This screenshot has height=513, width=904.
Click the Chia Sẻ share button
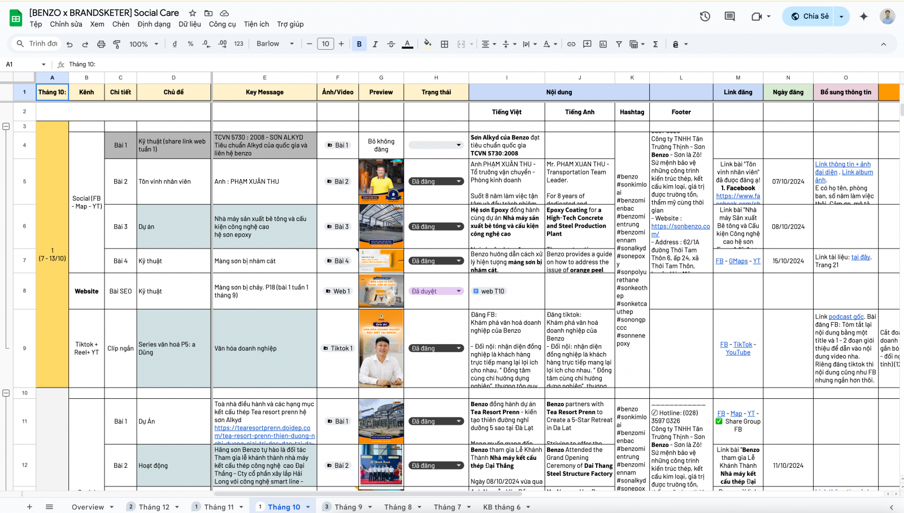[810, 16]
